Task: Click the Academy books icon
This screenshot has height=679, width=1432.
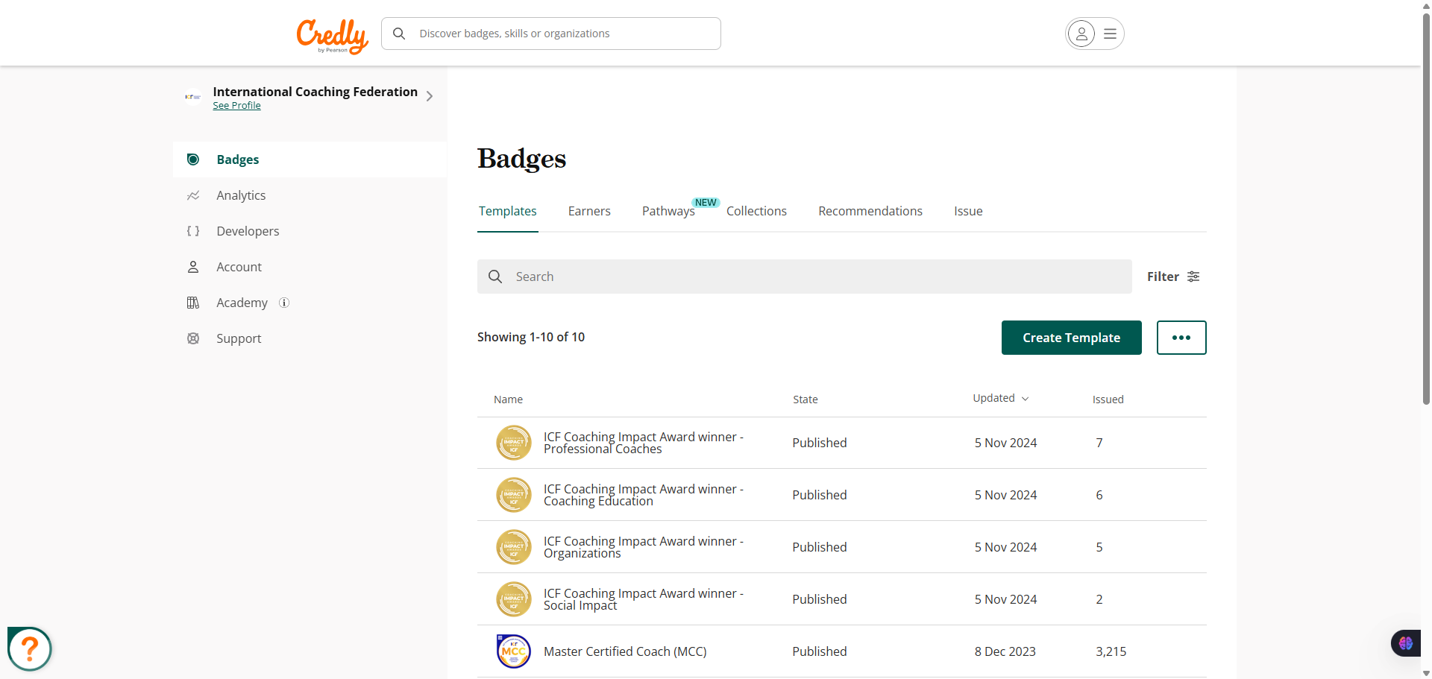Action: point(193,303)
